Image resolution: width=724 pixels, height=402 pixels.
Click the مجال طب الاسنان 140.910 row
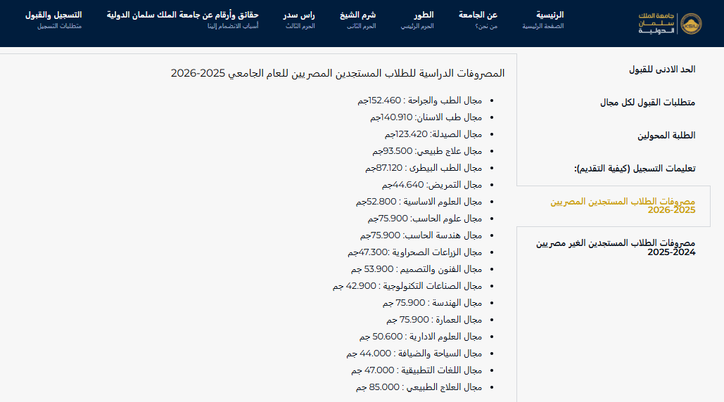(x=426, y=117)
